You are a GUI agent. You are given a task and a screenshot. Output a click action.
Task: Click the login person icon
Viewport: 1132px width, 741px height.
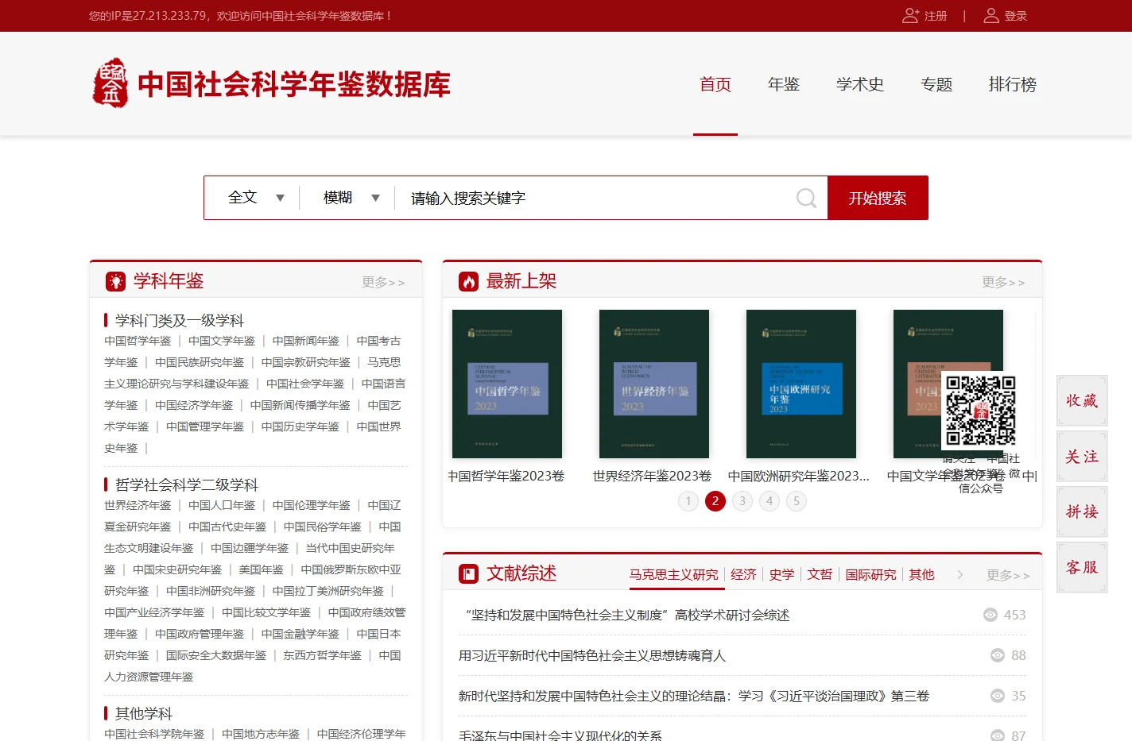(991, 15)
